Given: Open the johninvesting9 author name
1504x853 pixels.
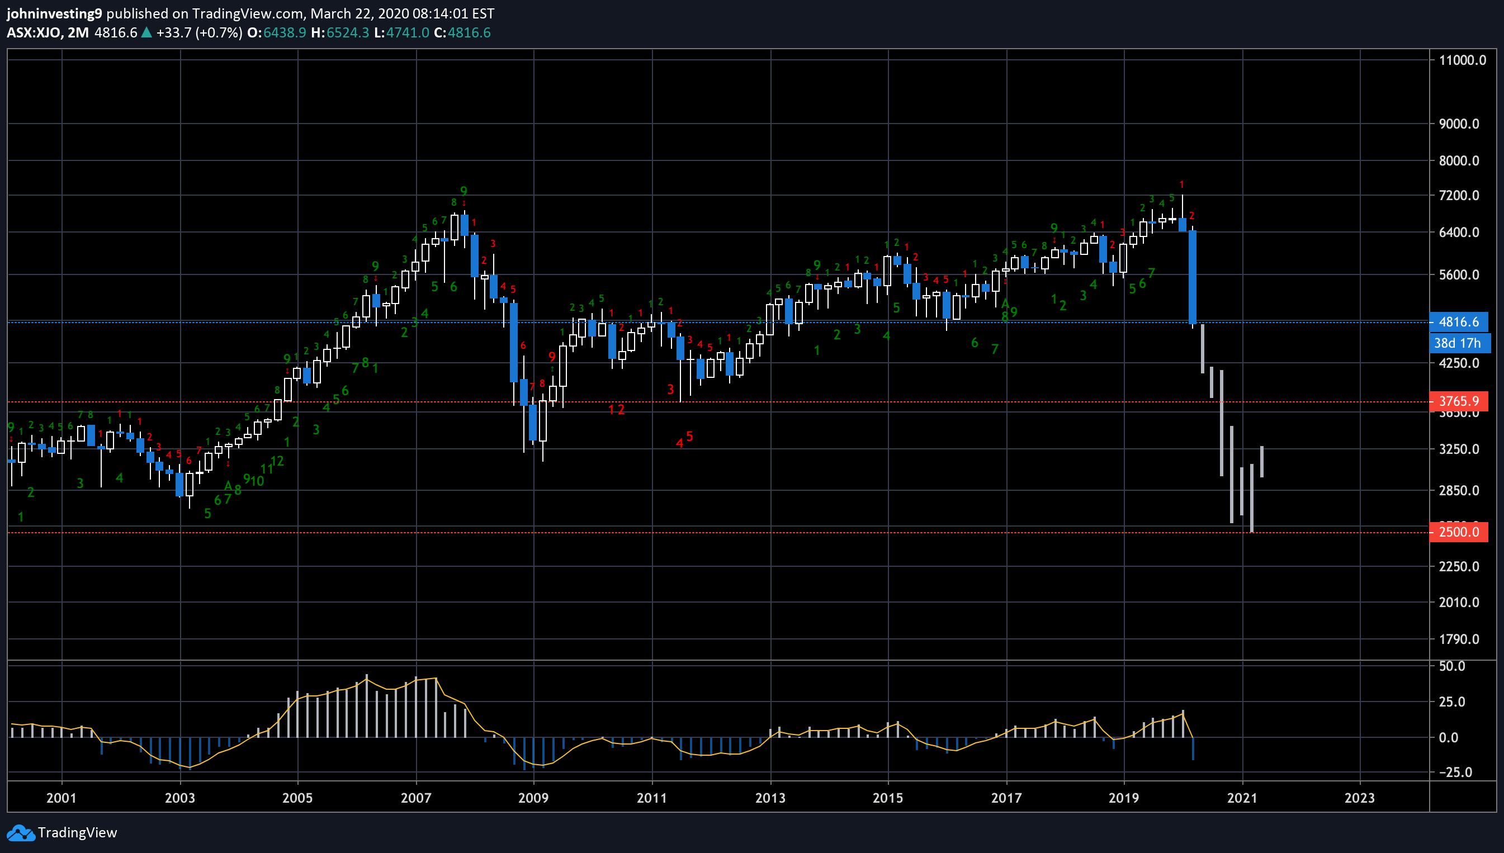Looking at the screenshot, I should [54, 13].
